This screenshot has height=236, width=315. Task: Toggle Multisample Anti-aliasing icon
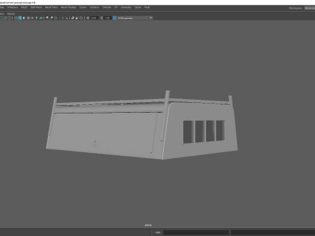(56, 18)
